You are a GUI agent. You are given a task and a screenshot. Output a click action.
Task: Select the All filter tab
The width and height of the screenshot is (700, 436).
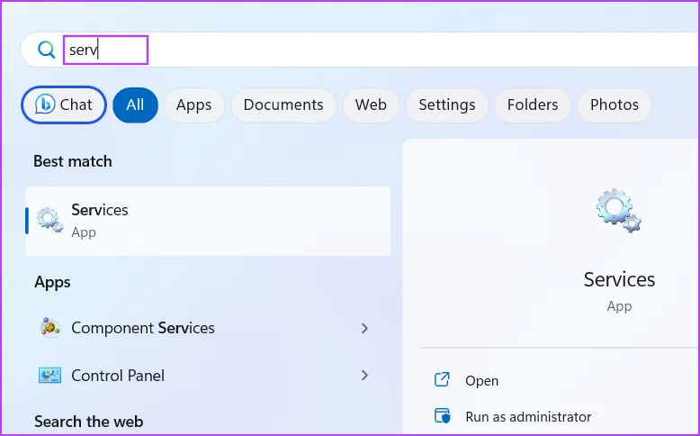tap(135, 104)
